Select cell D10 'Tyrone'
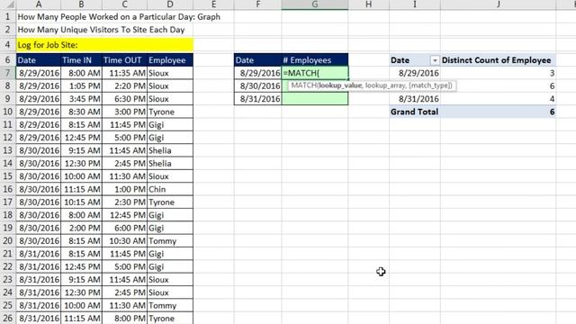 [170, 112]
